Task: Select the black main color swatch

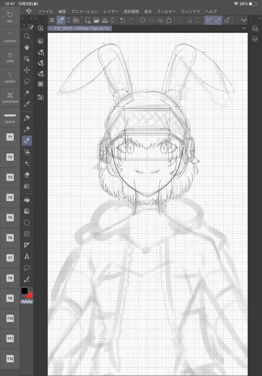Action: tap(24, 291)
